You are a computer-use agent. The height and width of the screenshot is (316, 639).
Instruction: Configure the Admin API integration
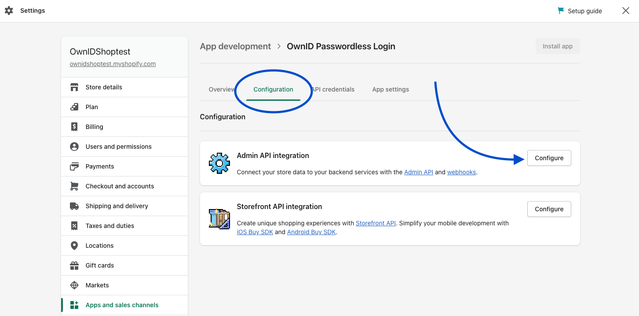[x=549, y=158]
